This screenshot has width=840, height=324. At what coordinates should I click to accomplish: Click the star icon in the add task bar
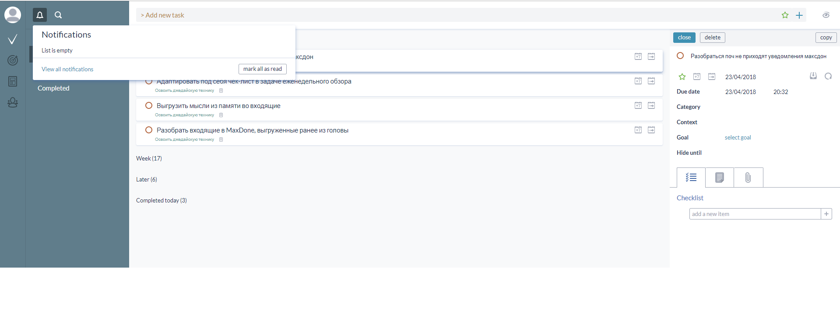(785, 15)
